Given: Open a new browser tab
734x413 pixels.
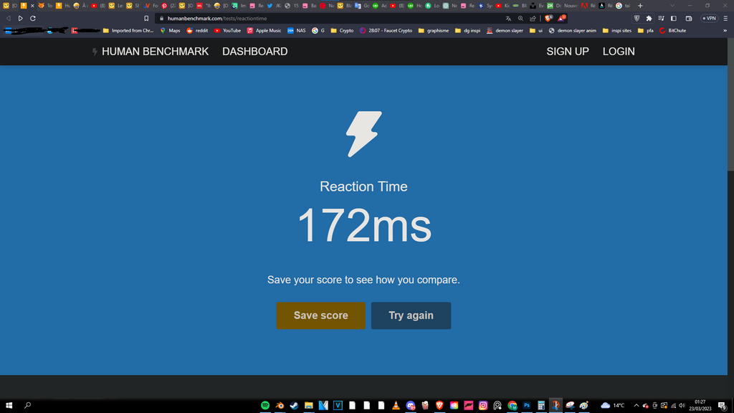Looking at the screenshot, I should click(x=640, y=6).
